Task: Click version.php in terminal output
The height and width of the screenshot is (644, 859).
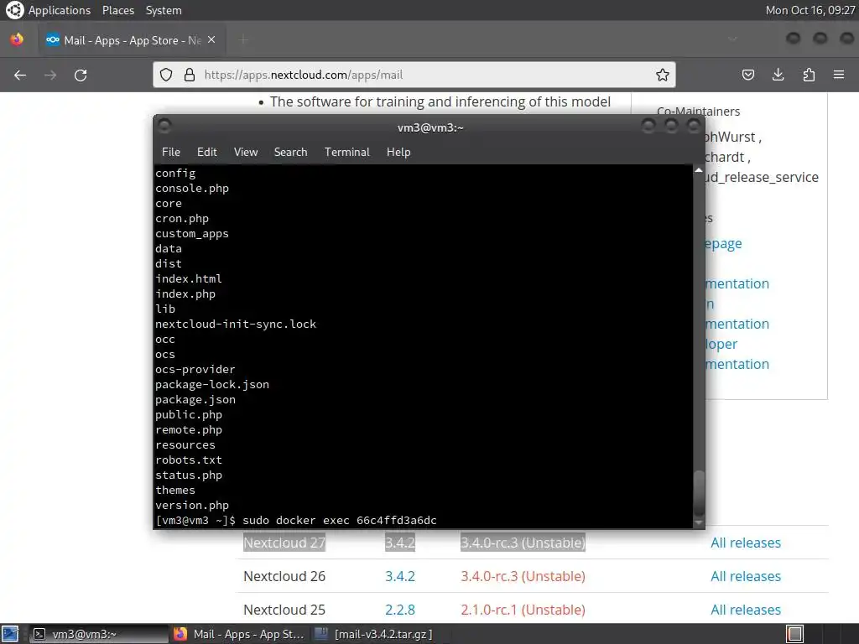Action: pos(192,506)
